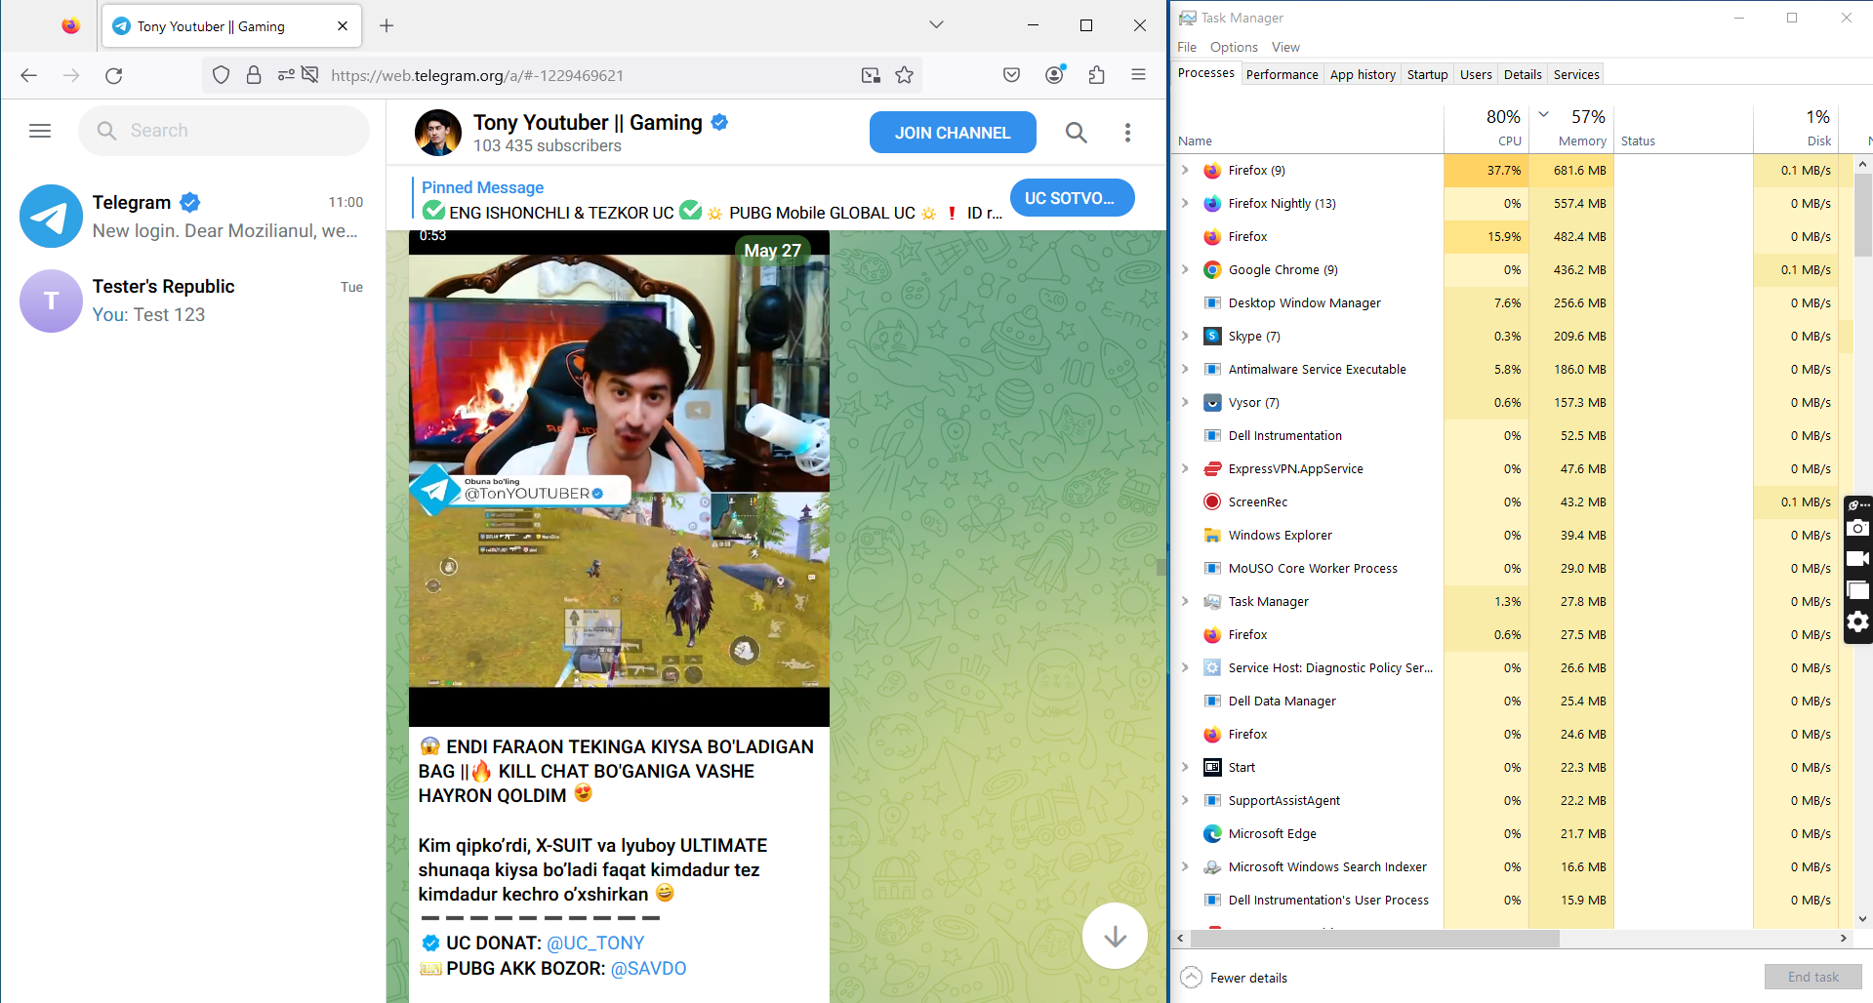The height and width of the screenshot is (1003, 1873).
Task: Open the three-dot menu in the channel header
Action: [1127, 132]
